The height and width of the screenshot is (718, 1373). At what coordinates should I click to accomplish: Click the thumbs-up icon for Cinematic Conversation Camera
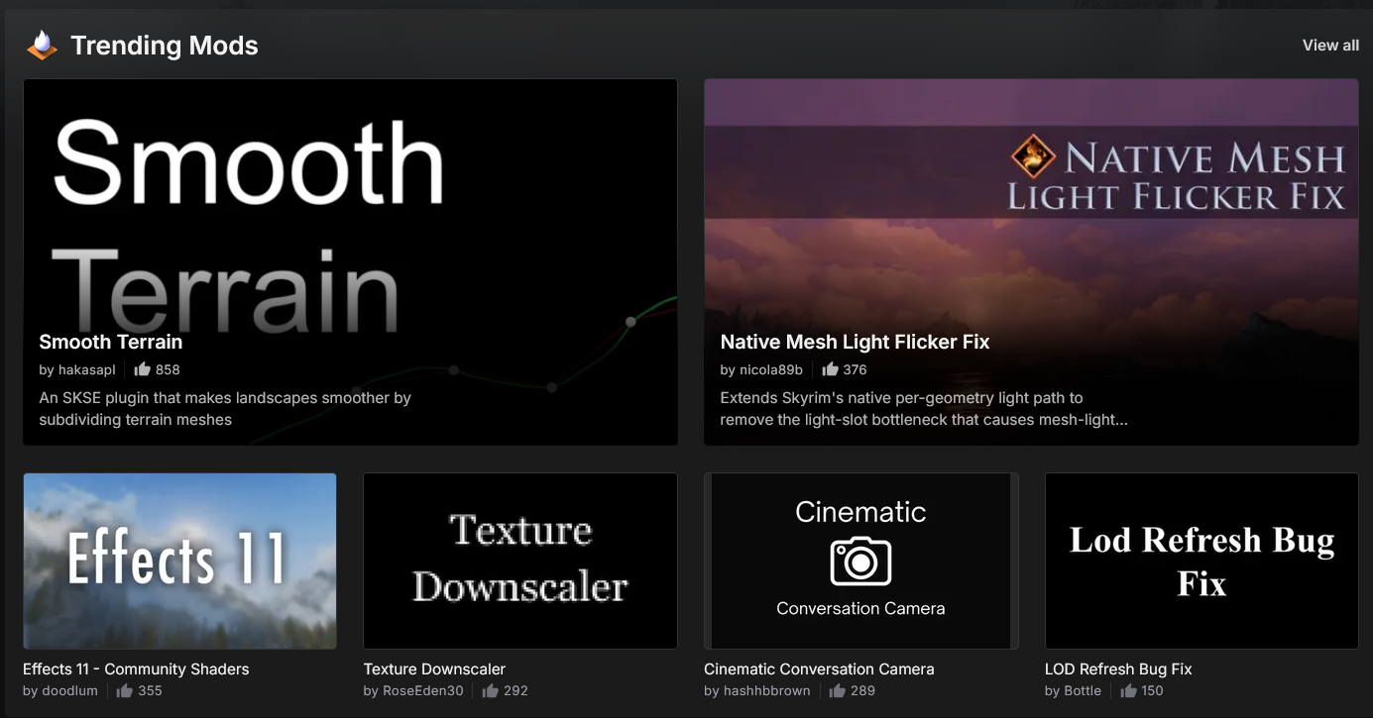(838, 690)
